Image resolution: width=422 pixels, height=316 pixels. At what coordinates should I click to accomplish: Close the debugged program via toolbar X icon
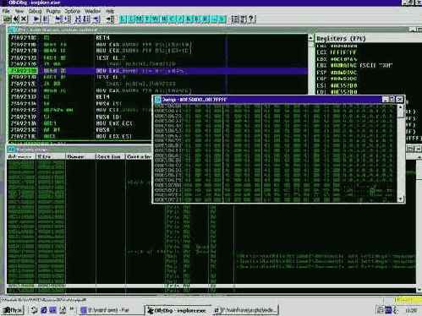[x=24, y=19]
